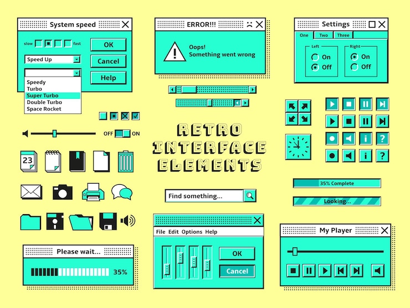Switch to tab Three in Settings
This screenshot has width=410, height=308.
coord(344,36)
